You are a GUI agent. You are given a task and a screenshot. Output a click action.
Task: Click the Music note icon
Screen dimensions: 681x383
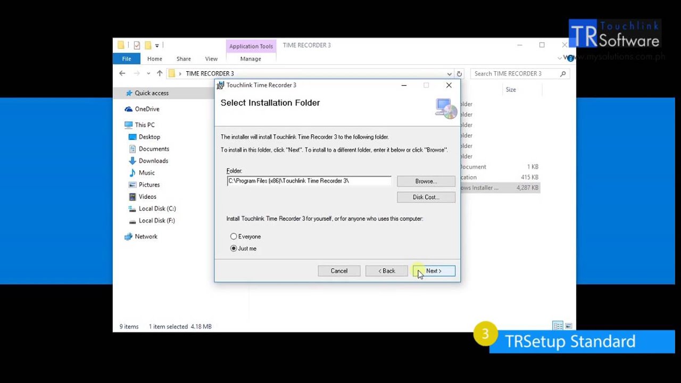(x=133, y=173)
